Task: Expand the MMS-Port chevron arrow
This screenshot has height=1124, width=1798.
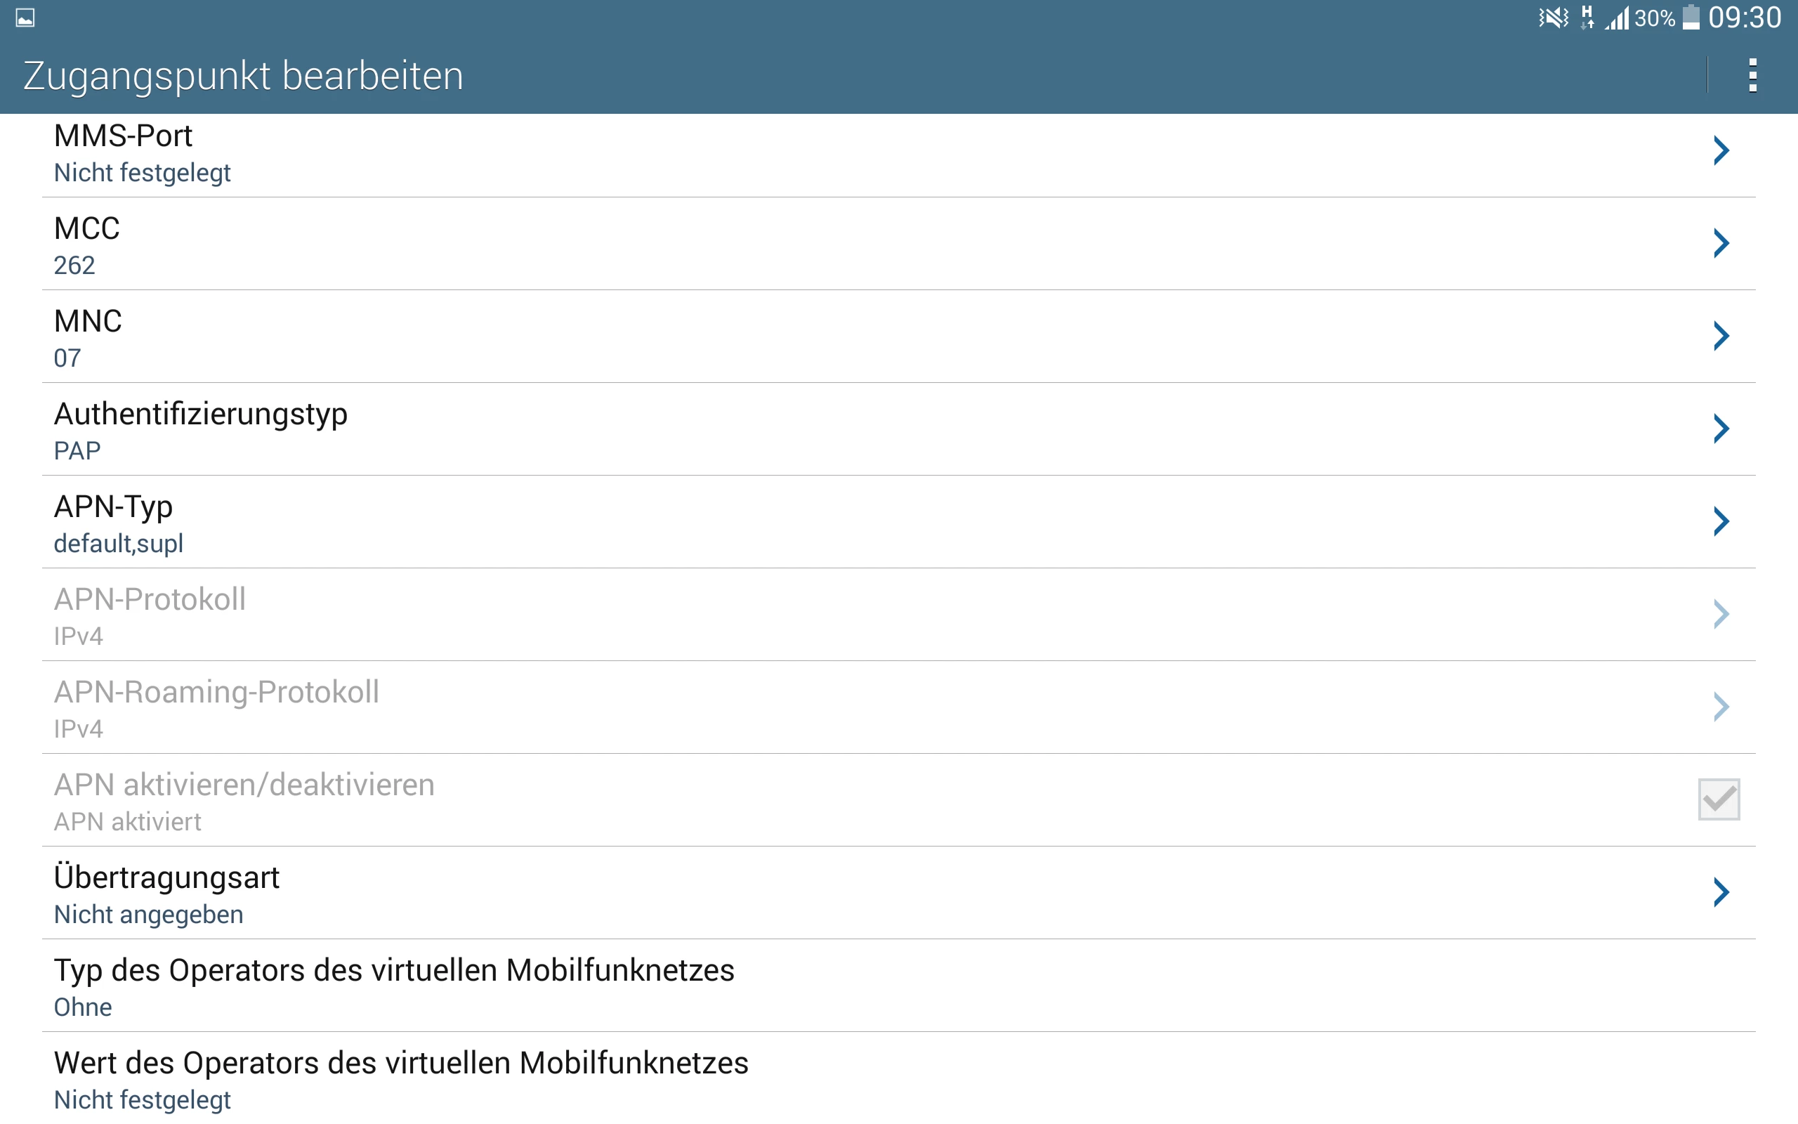Action: [x=1721, y=151]
